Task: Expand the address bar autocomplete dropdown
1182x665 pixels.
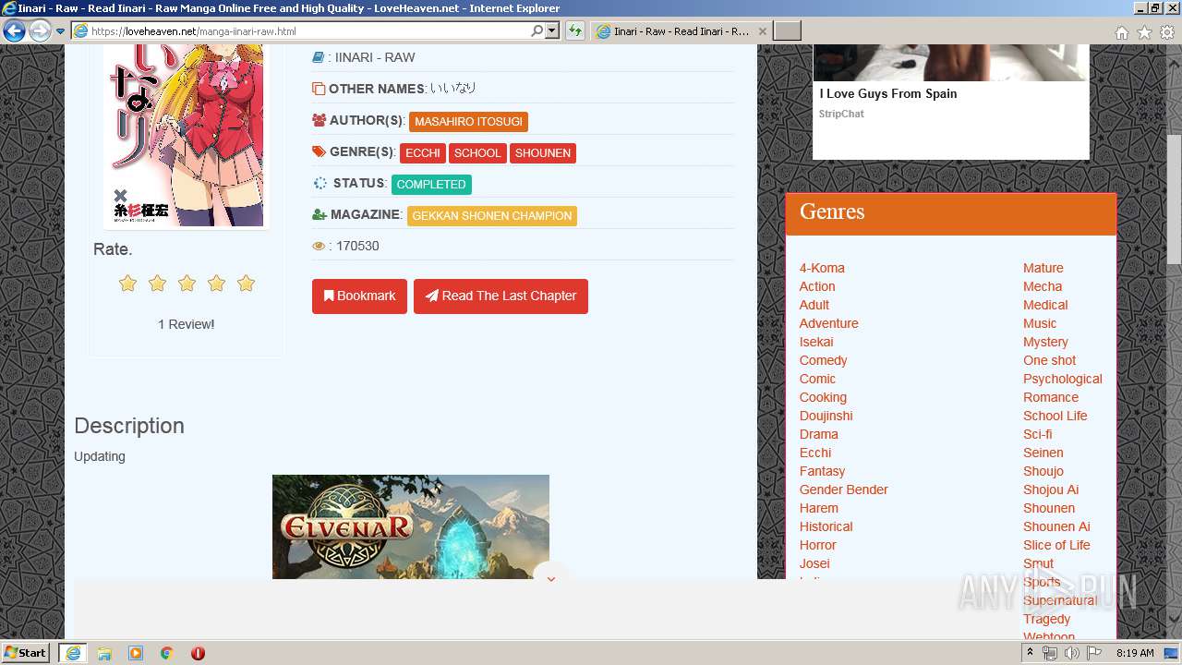Action: click(x=552, y=31)
